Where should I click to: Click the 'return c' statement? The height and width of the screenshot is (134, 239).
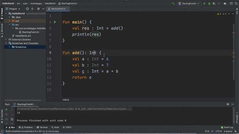click(82, 77)
